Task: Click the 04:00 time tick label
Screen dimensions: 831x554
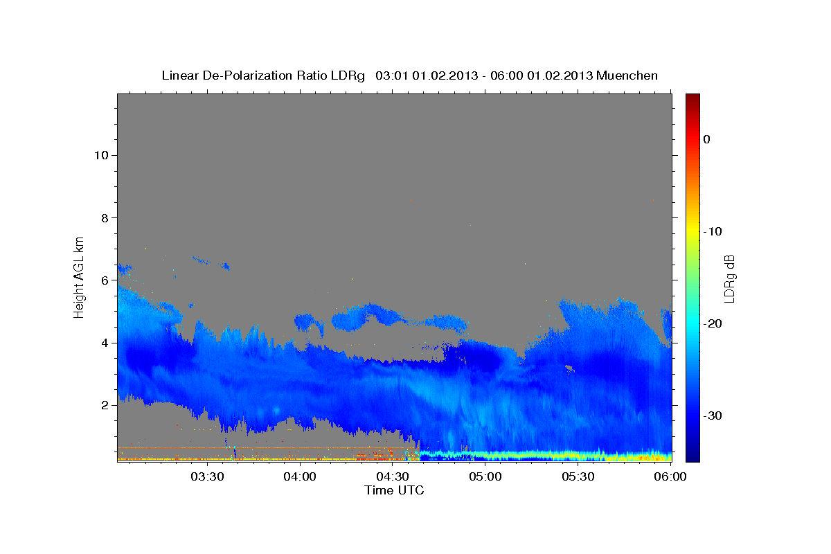Action: click(300, 476)
